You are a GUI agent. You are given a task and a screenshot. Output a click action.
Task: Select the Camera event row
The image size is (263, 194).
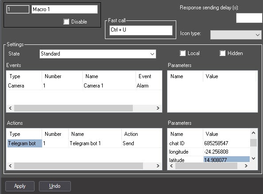(x=84, y=86)
